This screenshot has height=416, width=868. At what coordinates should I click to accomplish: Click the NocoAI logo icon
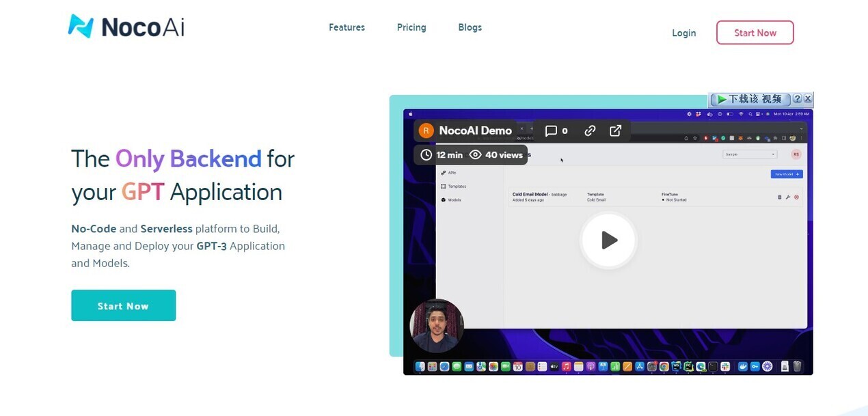click(81, 27)
